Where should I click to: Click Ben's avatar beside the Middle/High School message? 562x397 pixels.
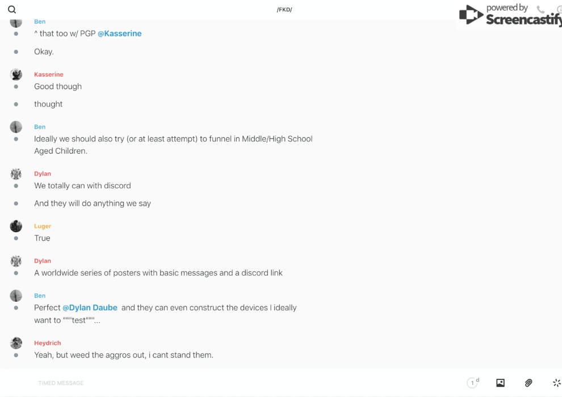point(16,127)
